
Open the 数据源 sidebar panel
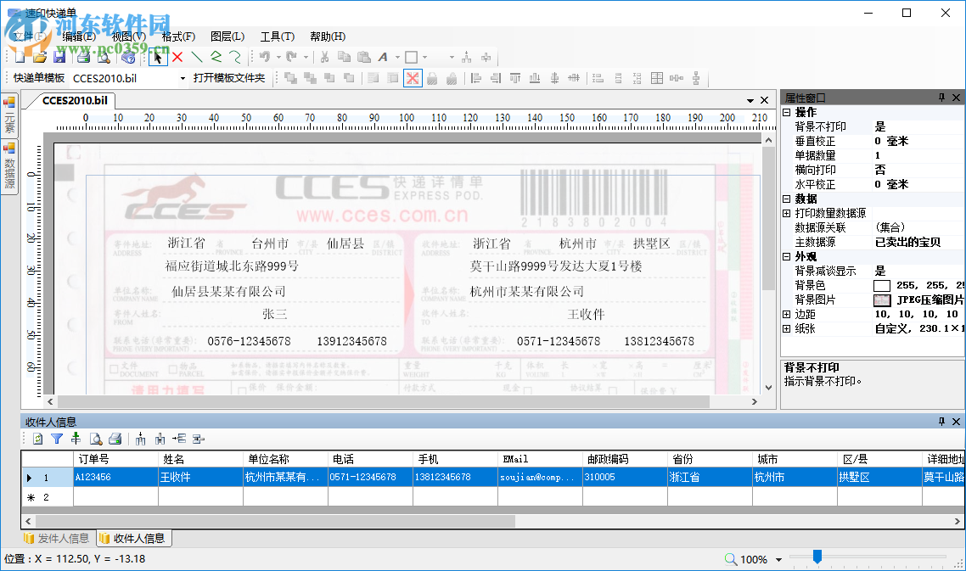[8, 166]
